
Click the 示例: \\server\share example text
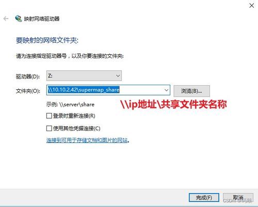coord(70,104)
